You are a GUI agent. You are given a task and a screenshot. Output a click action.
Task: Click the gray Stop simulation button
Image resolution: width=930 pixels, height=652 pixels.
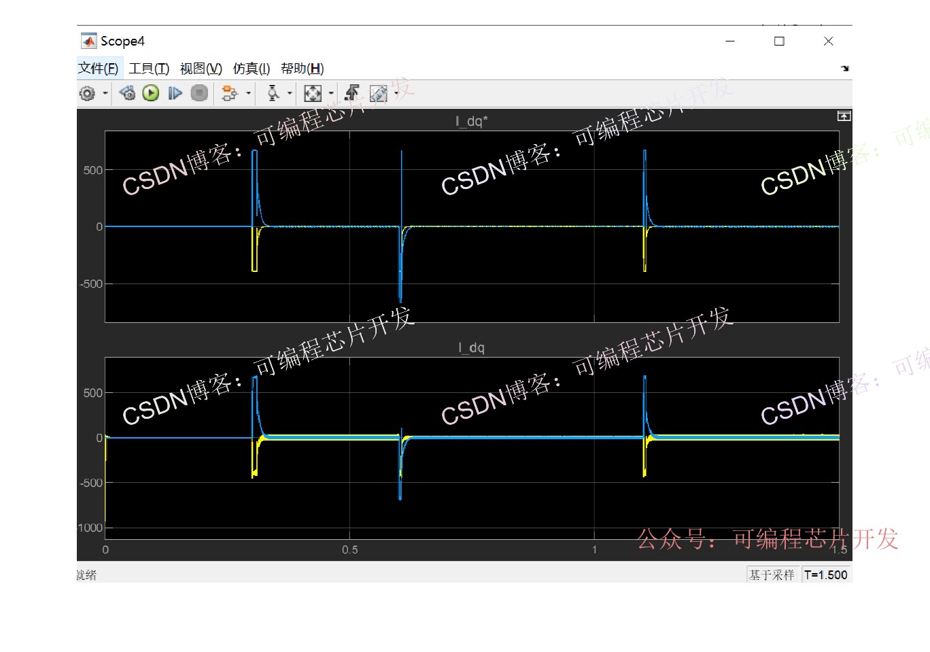pos(199,93)
